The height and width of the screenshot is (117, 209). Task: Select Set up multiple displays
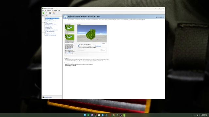coord(50,31)
